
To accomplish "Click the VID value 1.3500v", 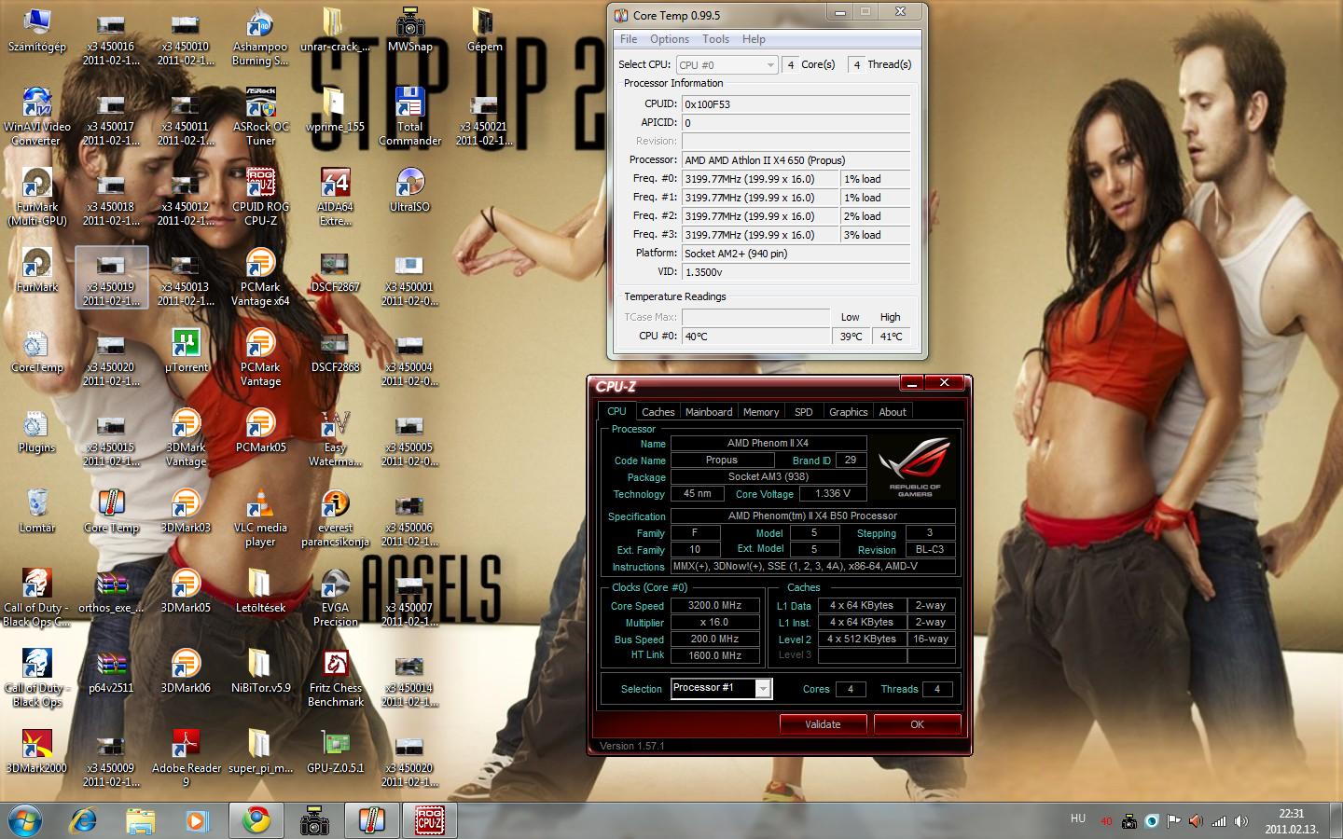I will pos(796,272).
